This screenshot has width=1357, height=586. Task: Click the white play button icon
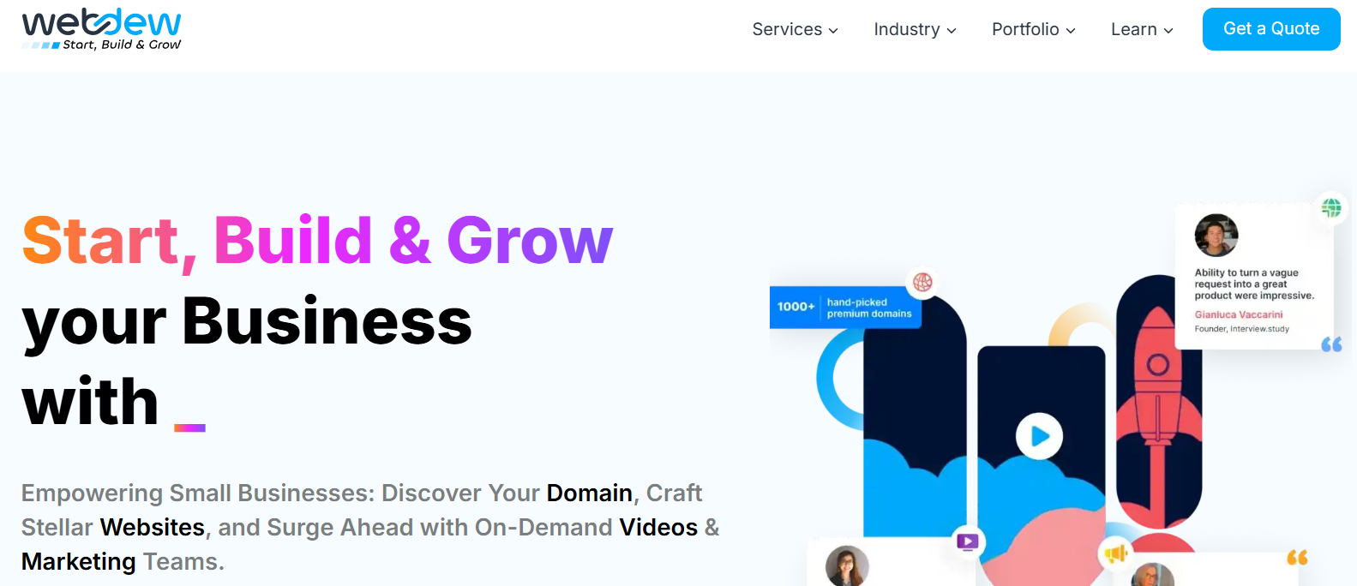pyautogui.click(x=1039, y=436)
